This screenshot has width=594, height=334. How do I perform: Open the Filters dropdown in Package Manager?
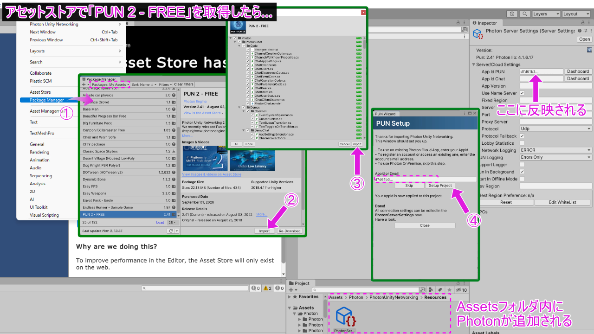165,84
